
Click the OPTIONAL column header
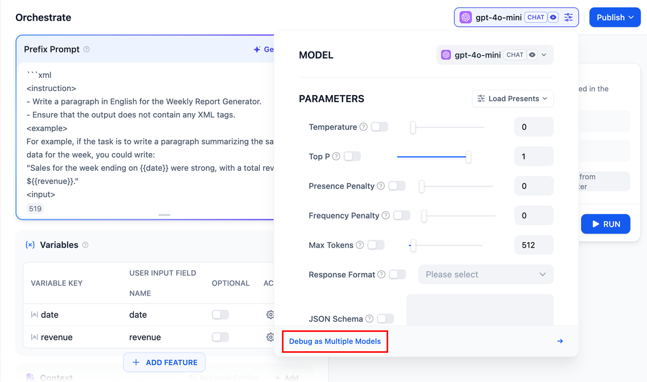pyautogui.click(x=230, y=283)
